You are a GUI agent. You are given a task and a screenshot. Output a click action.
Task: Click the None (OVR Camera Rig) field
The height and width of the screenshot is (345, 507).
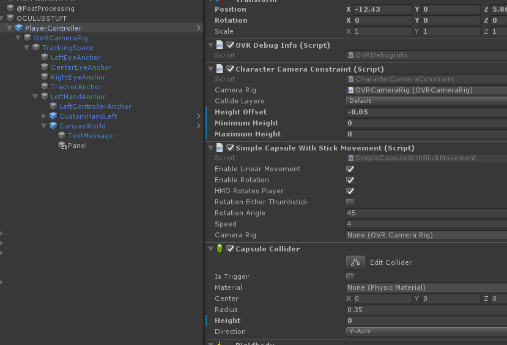click(x=426, y=235)
